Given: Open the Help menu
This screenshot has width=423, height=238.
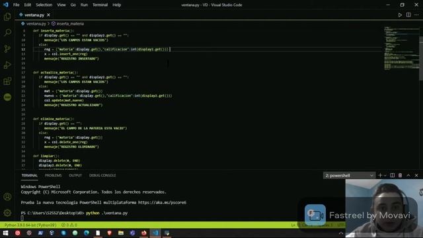Looking at the screenshot, I should [x=116, y=5].
